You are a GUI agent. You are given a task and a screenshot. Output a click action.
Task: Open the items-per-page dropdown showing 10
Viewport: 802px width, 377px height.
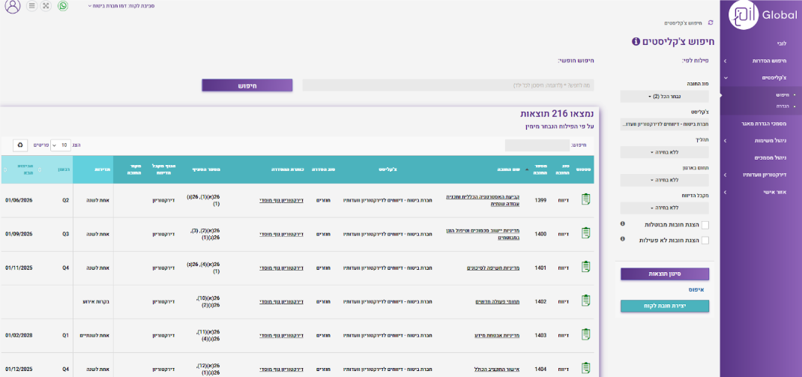[61, 145]
